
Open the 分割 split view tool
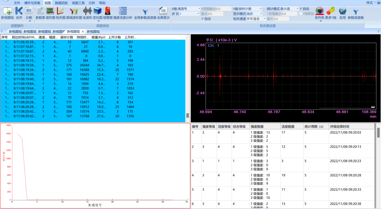(29, 13)
